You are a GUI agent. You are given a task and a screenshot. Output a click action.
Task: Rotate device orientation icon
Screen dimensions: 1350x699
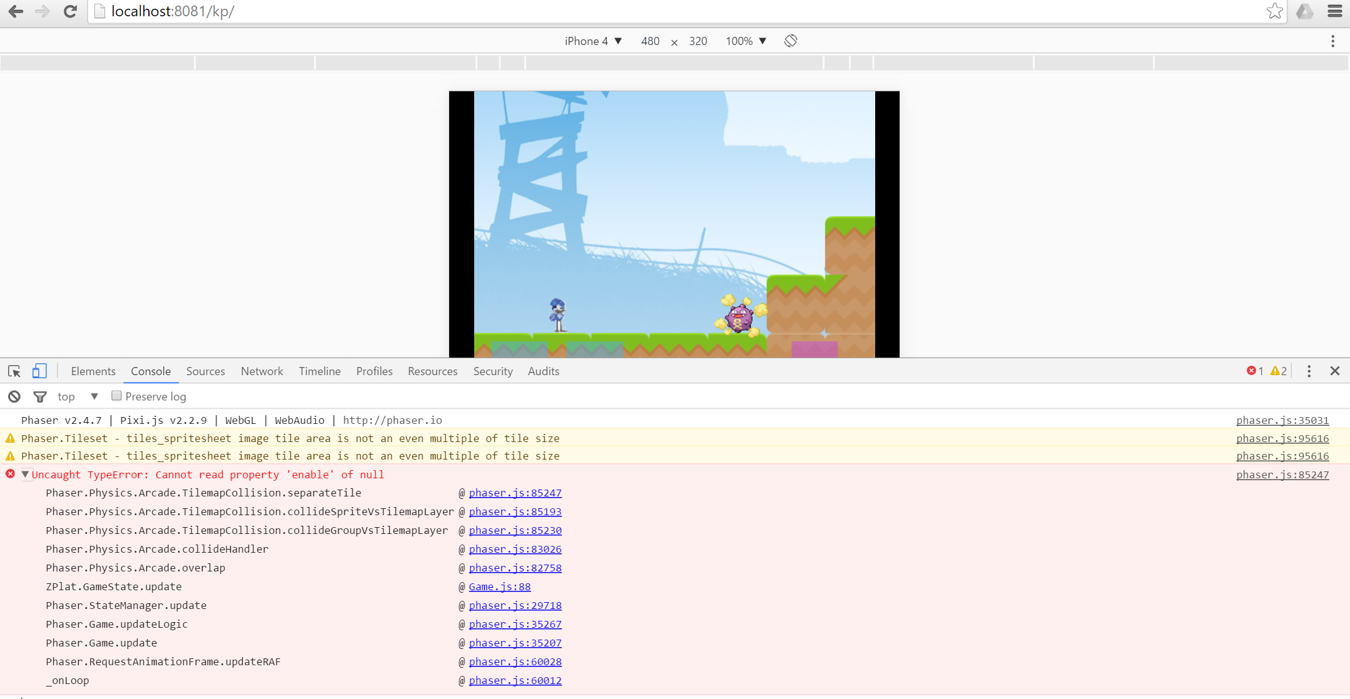pyautogui.click(x=791, y=41)
